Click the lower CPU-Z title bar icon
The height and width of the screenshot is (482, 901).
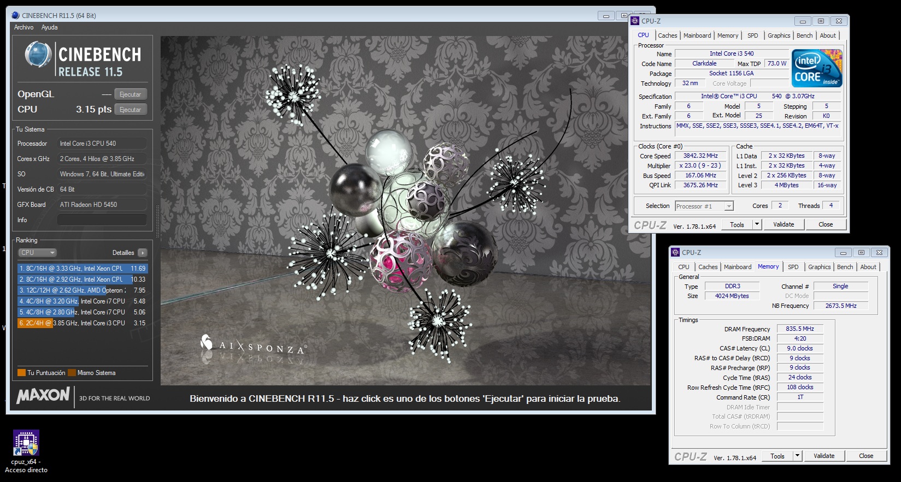click(675, 252)
